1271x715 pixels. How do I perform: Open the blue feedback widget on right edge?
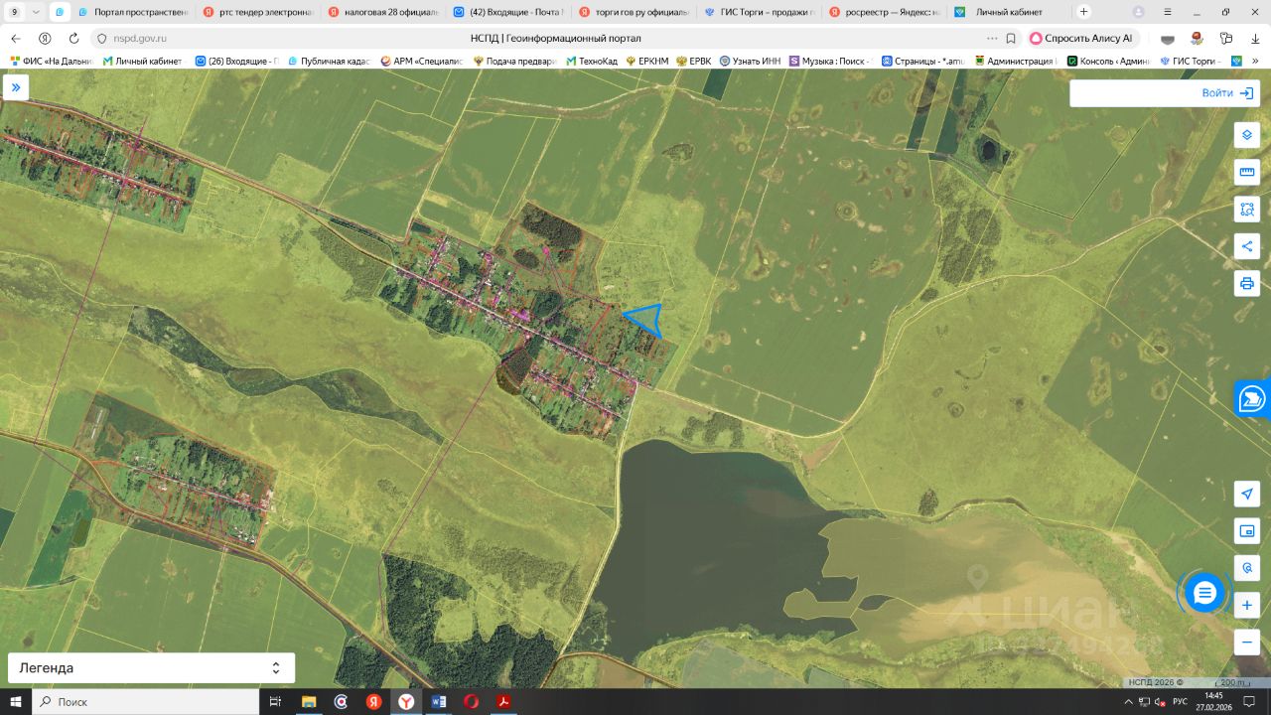(x=1253, y=398)
